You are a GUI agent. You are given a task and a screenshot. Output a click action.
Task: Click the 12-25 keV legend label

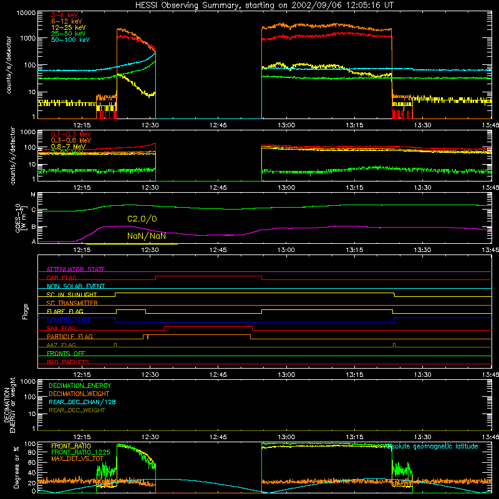pos(68,27)
